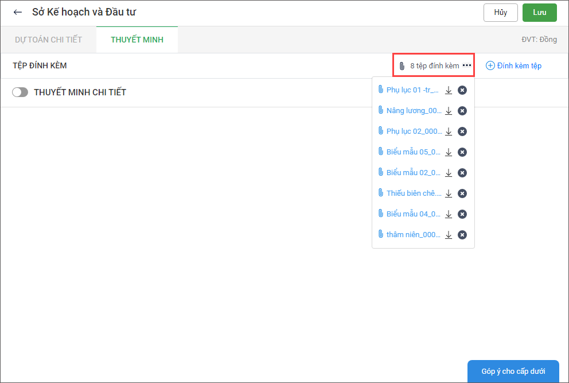The height and width of the screenshot is (383, 569).
Task: Download the Biểu mẫu 02 file
Action: point(449,173)
